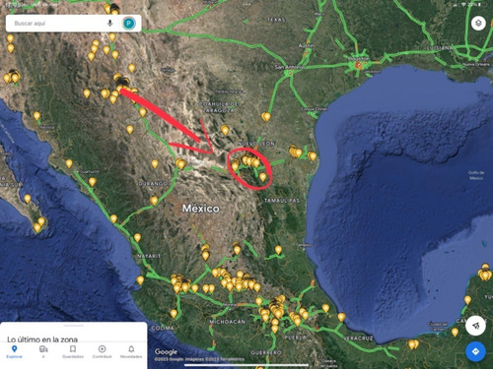Select the Explorar tab
This screenshot has height=369, width=493.
tap(15, 352)
